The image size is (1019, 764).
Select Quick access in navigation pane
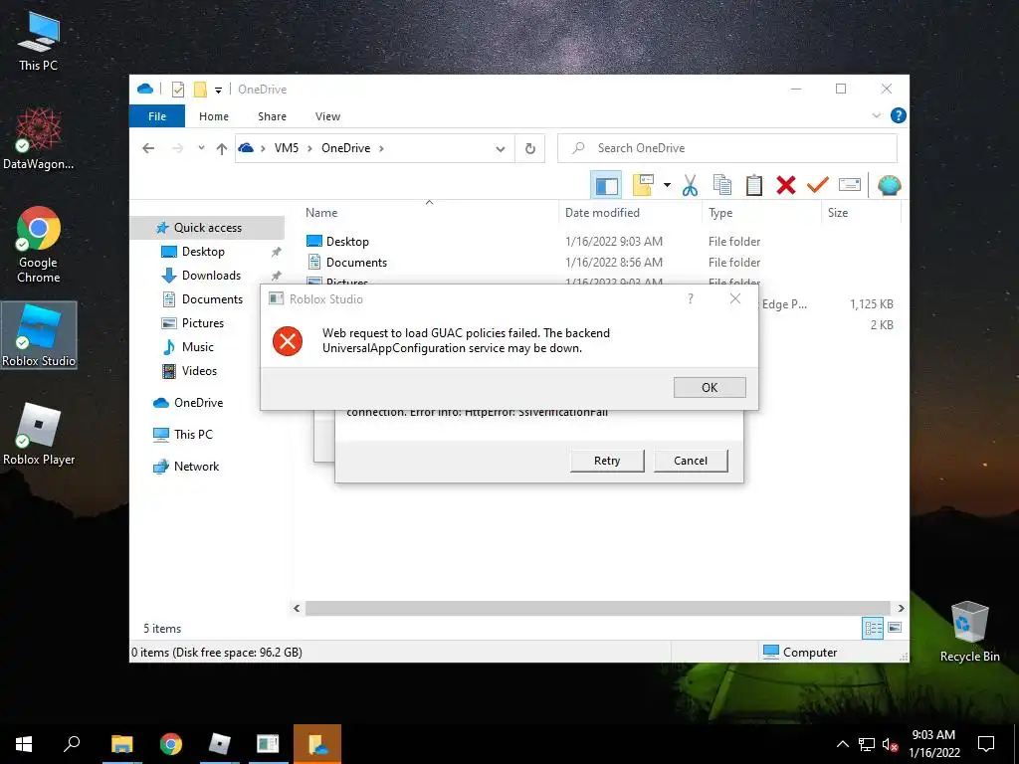point(207,228)
